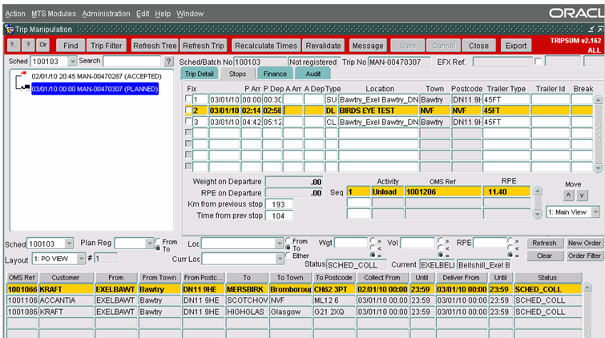Click the Message button
The width and height of the screenshot is (605, 338).
[x=368, y=46]
